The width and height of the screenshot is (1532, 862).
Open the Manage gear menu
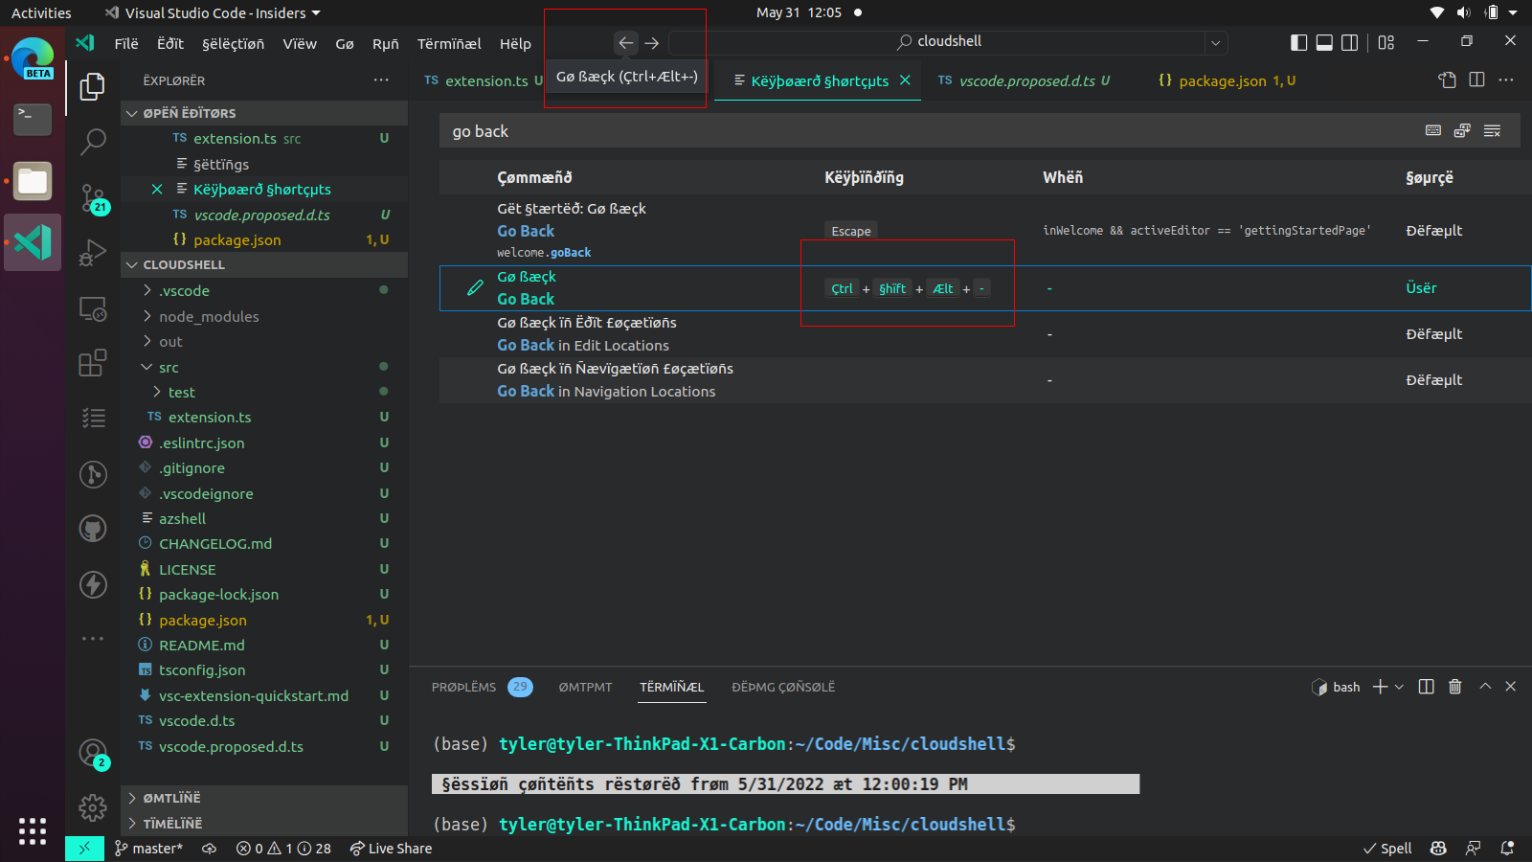[x=92, y=807]
